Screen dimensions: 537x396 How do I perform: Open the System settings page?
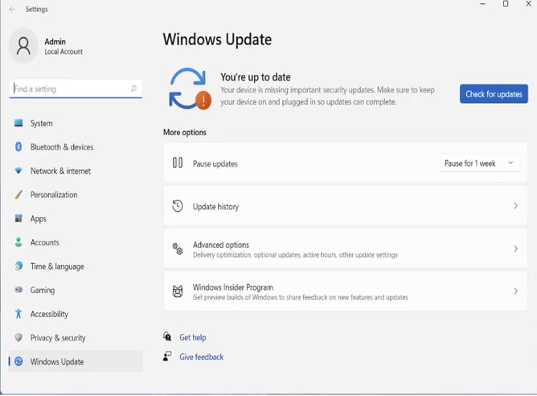click(x=76, y=123)
